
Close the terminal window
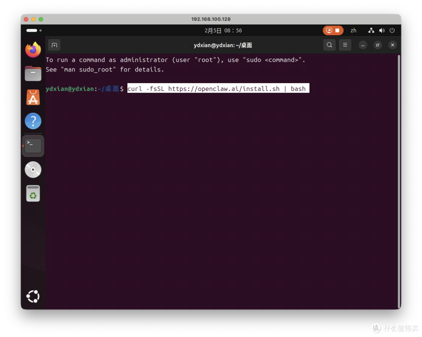[x=393, y=45]
